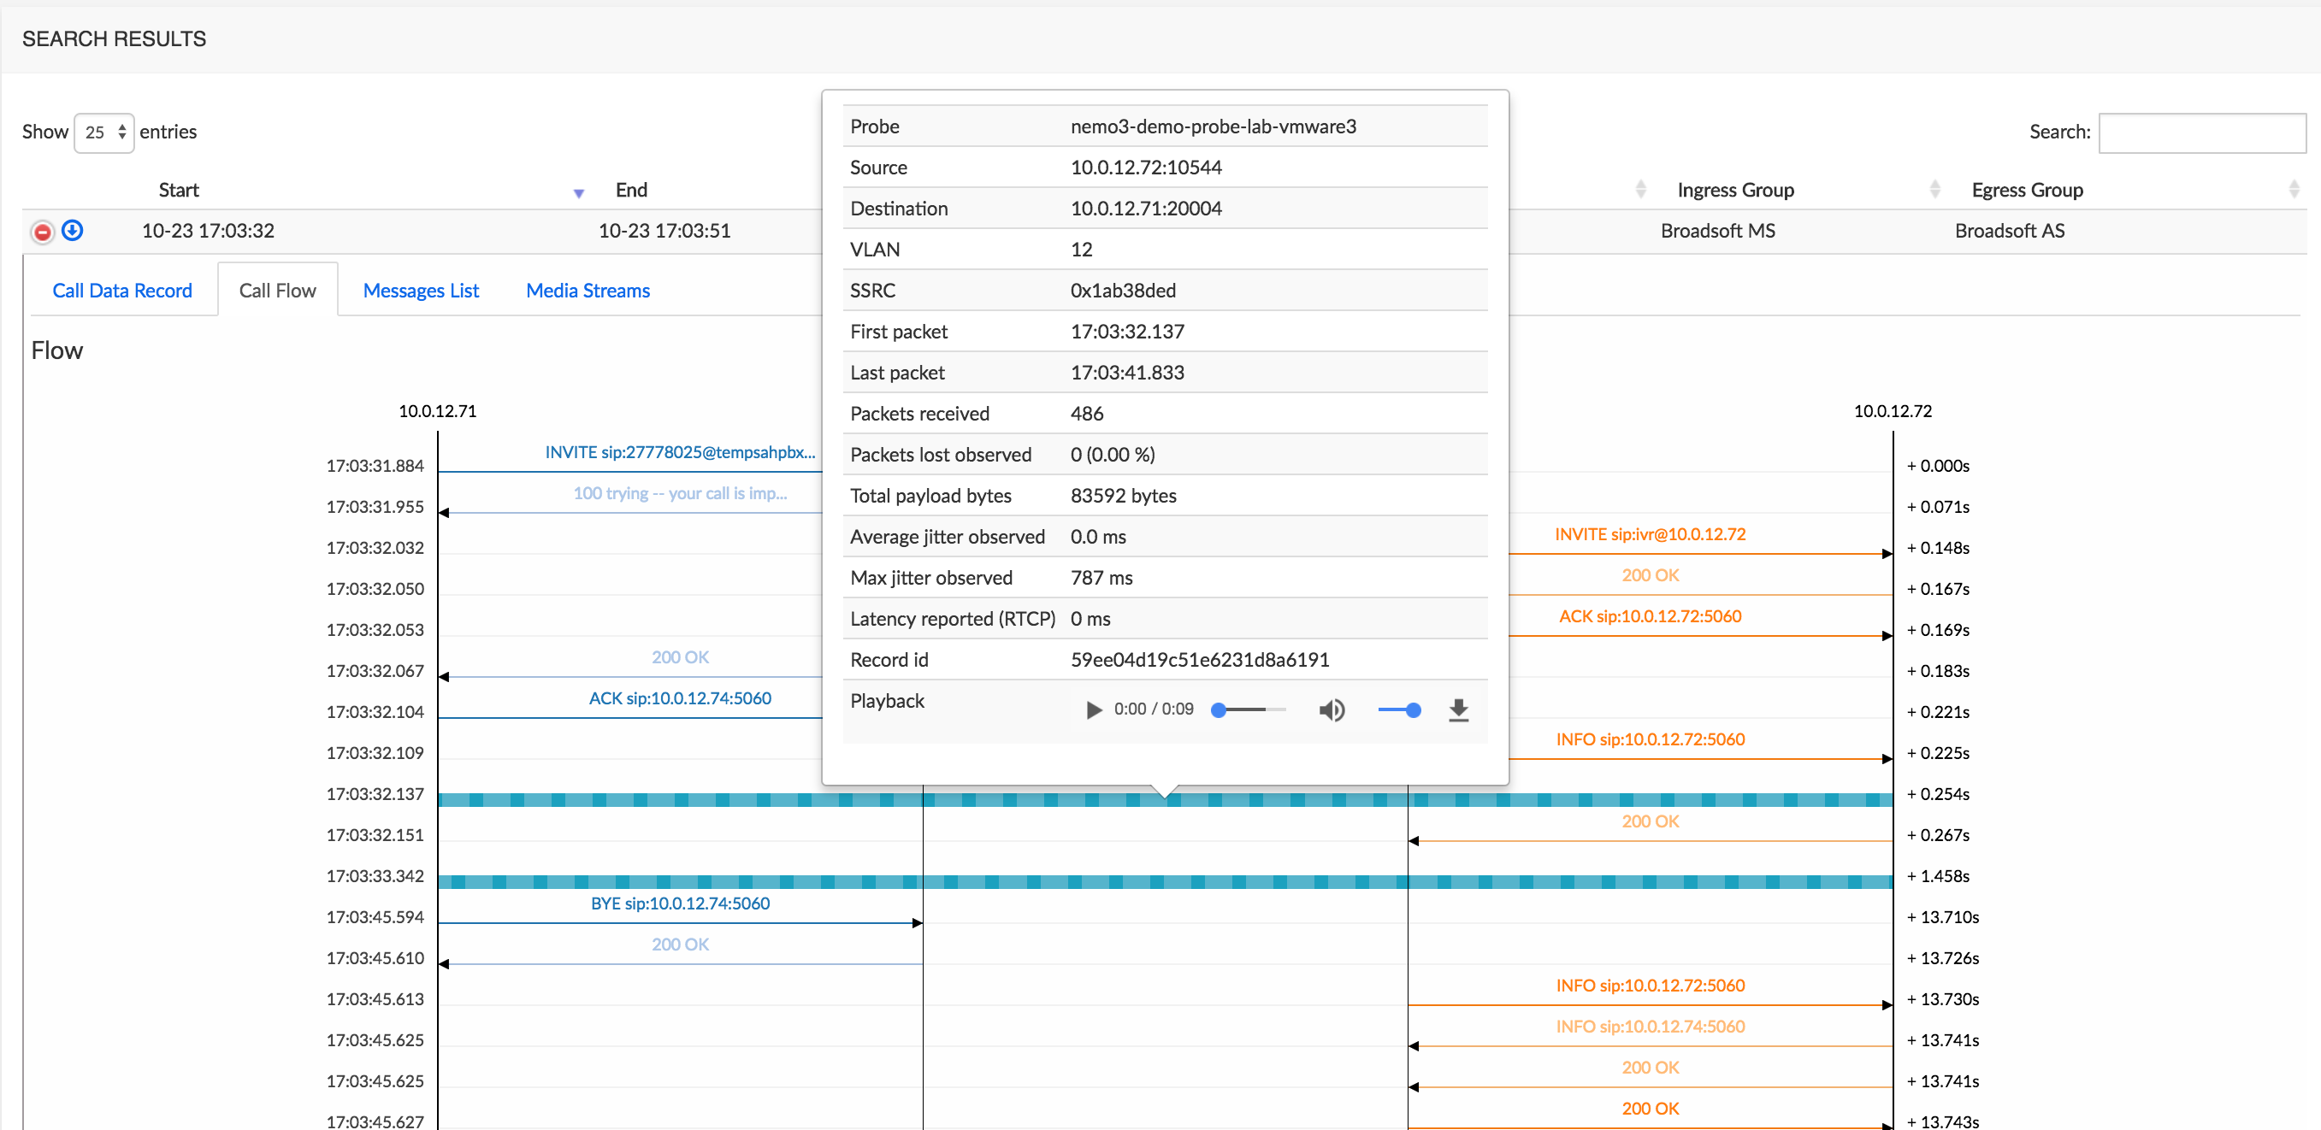Select the Record id value 59ee04d19c51e6231d8a6191
The image size is (2321, 1130).
[1199, 660]
